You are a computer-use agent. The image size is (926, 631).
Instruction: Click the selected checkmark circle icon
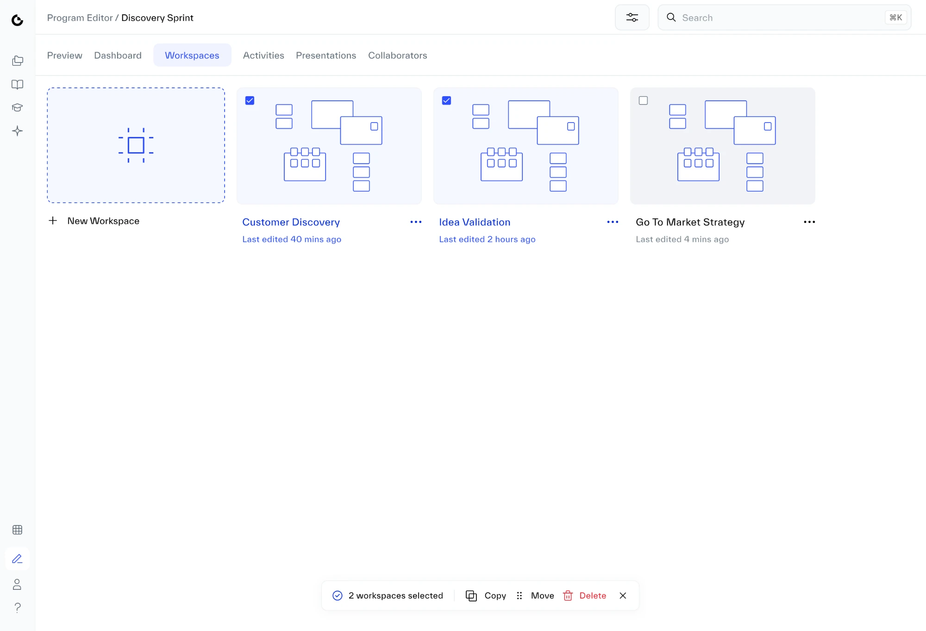point(338,595)
